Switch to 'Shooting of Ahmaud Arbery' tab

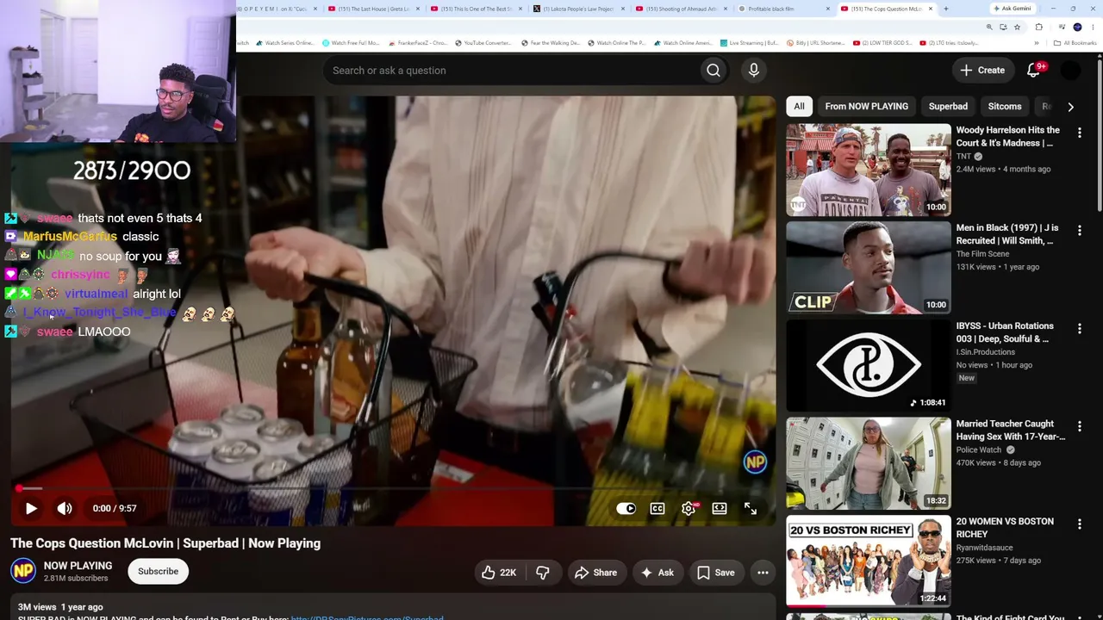click(x=681, y=9)
